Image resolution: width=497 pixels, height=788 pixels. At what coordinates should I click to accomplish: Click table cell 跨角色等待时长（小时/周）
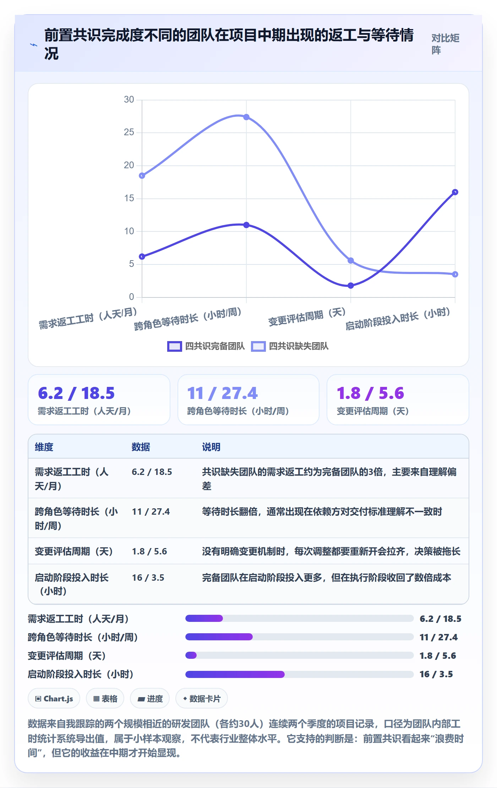(x=76, y=519)
